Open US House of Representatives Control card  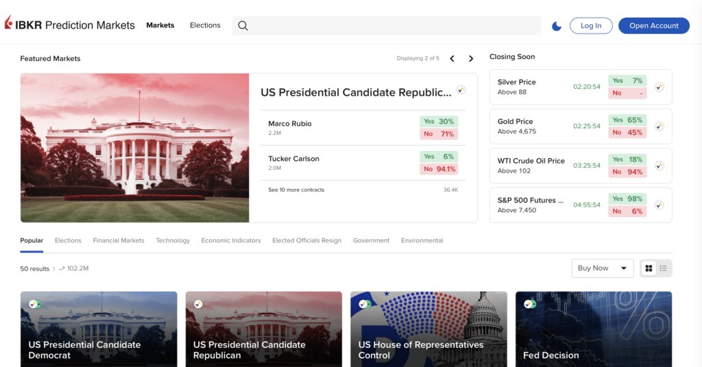(x=429, y=329)
